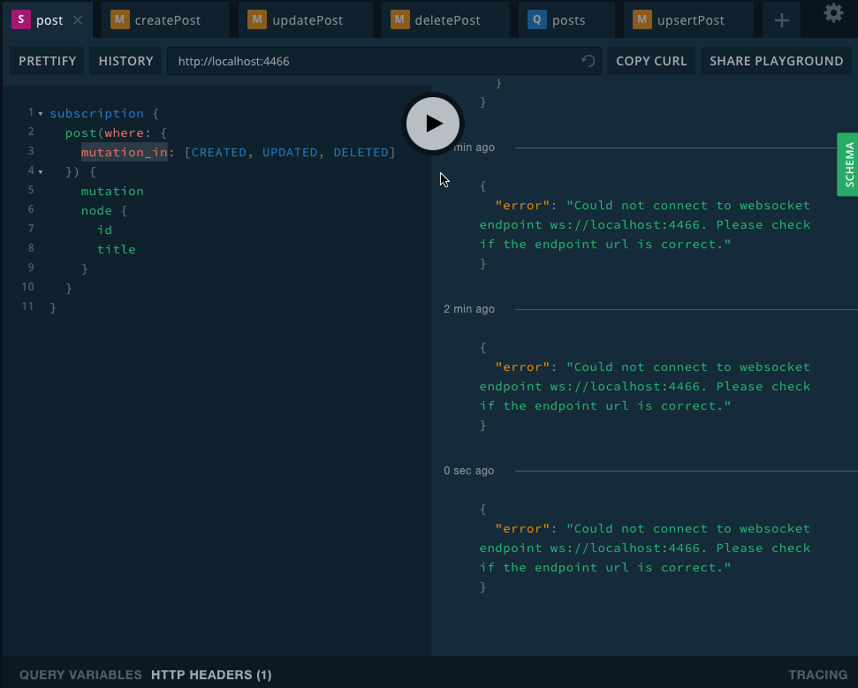Click the node field on line 6

[96, 210]
